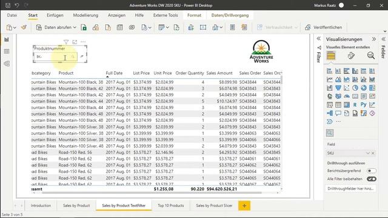
Task: Select the Pie chart visual
Action: 355,88
